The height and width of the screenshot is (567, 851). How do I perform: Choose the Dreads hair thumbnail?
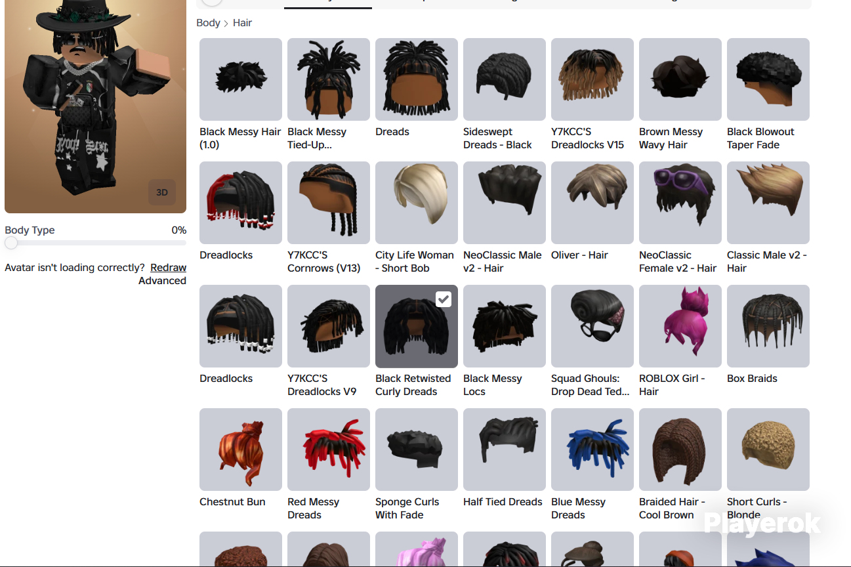[x=417, y=79]
